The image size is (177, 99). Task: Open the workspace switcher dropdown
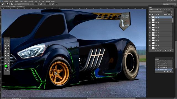click(x=169, y=4)
